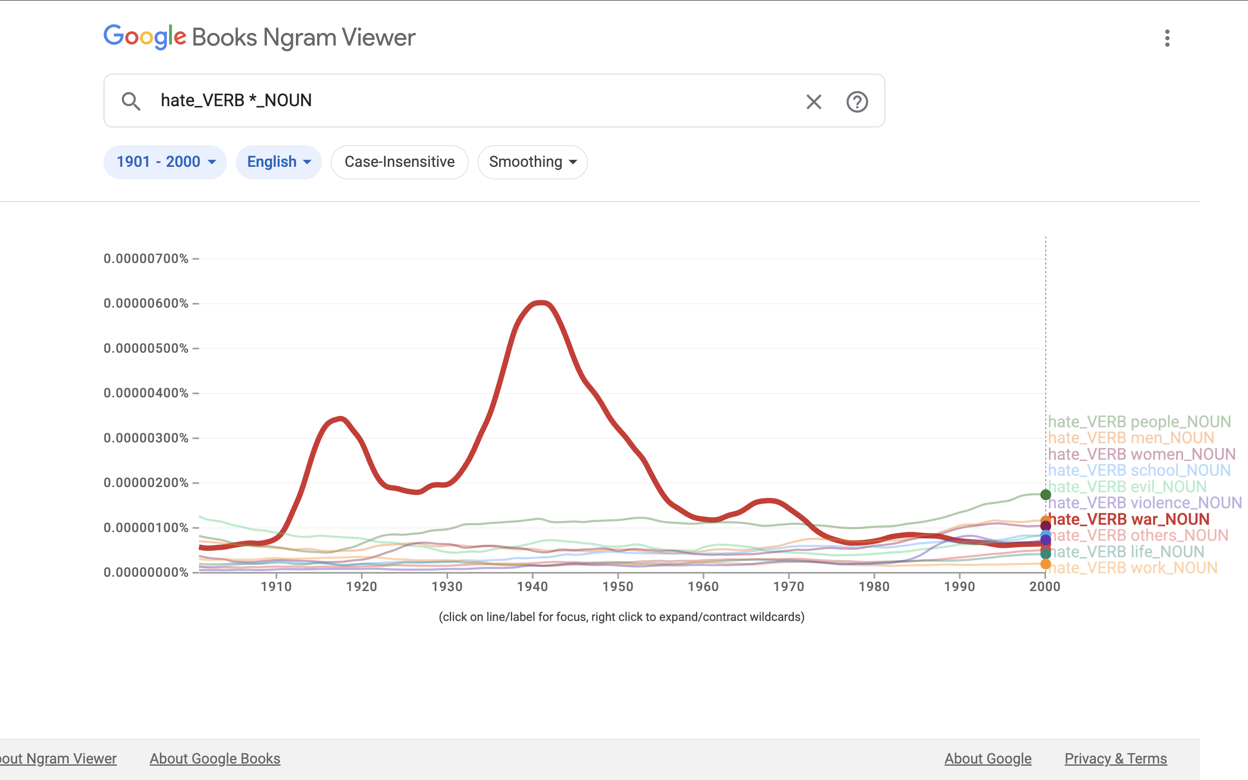
Task: Click the search magnifier icon
Action: [131, 101]
